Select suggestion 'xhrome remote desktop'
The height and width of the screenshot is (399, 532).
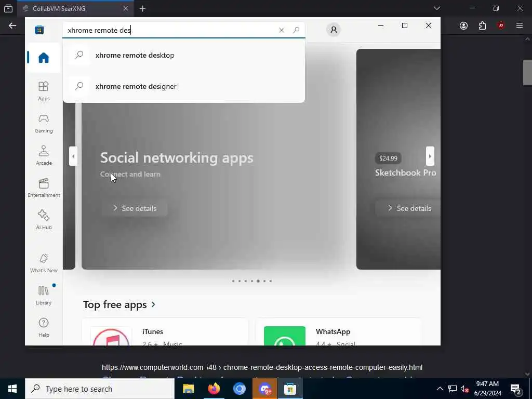click(x=184, y=55)
